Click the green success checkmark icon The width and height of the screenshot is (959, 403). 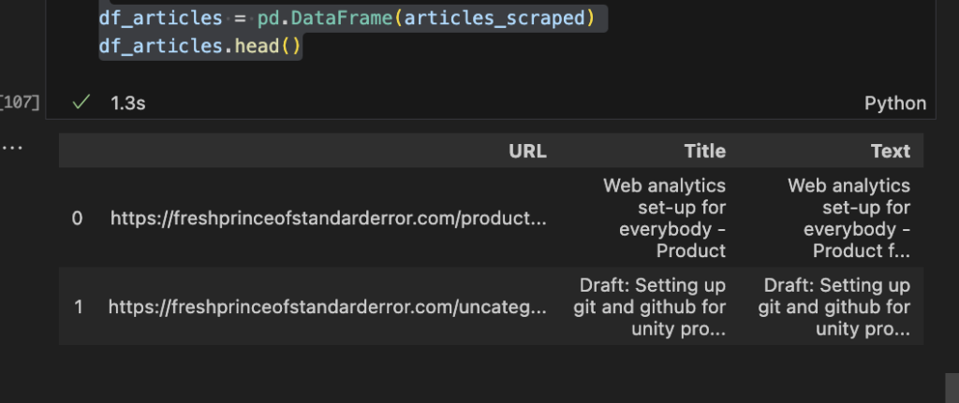tap(81, 103)
